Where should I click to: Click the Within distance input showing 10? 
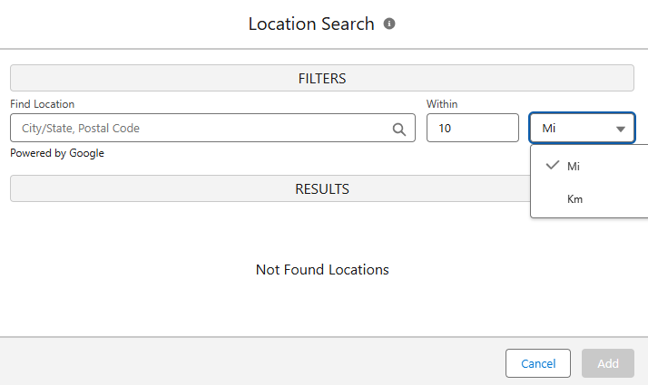[x=472, y=129]
